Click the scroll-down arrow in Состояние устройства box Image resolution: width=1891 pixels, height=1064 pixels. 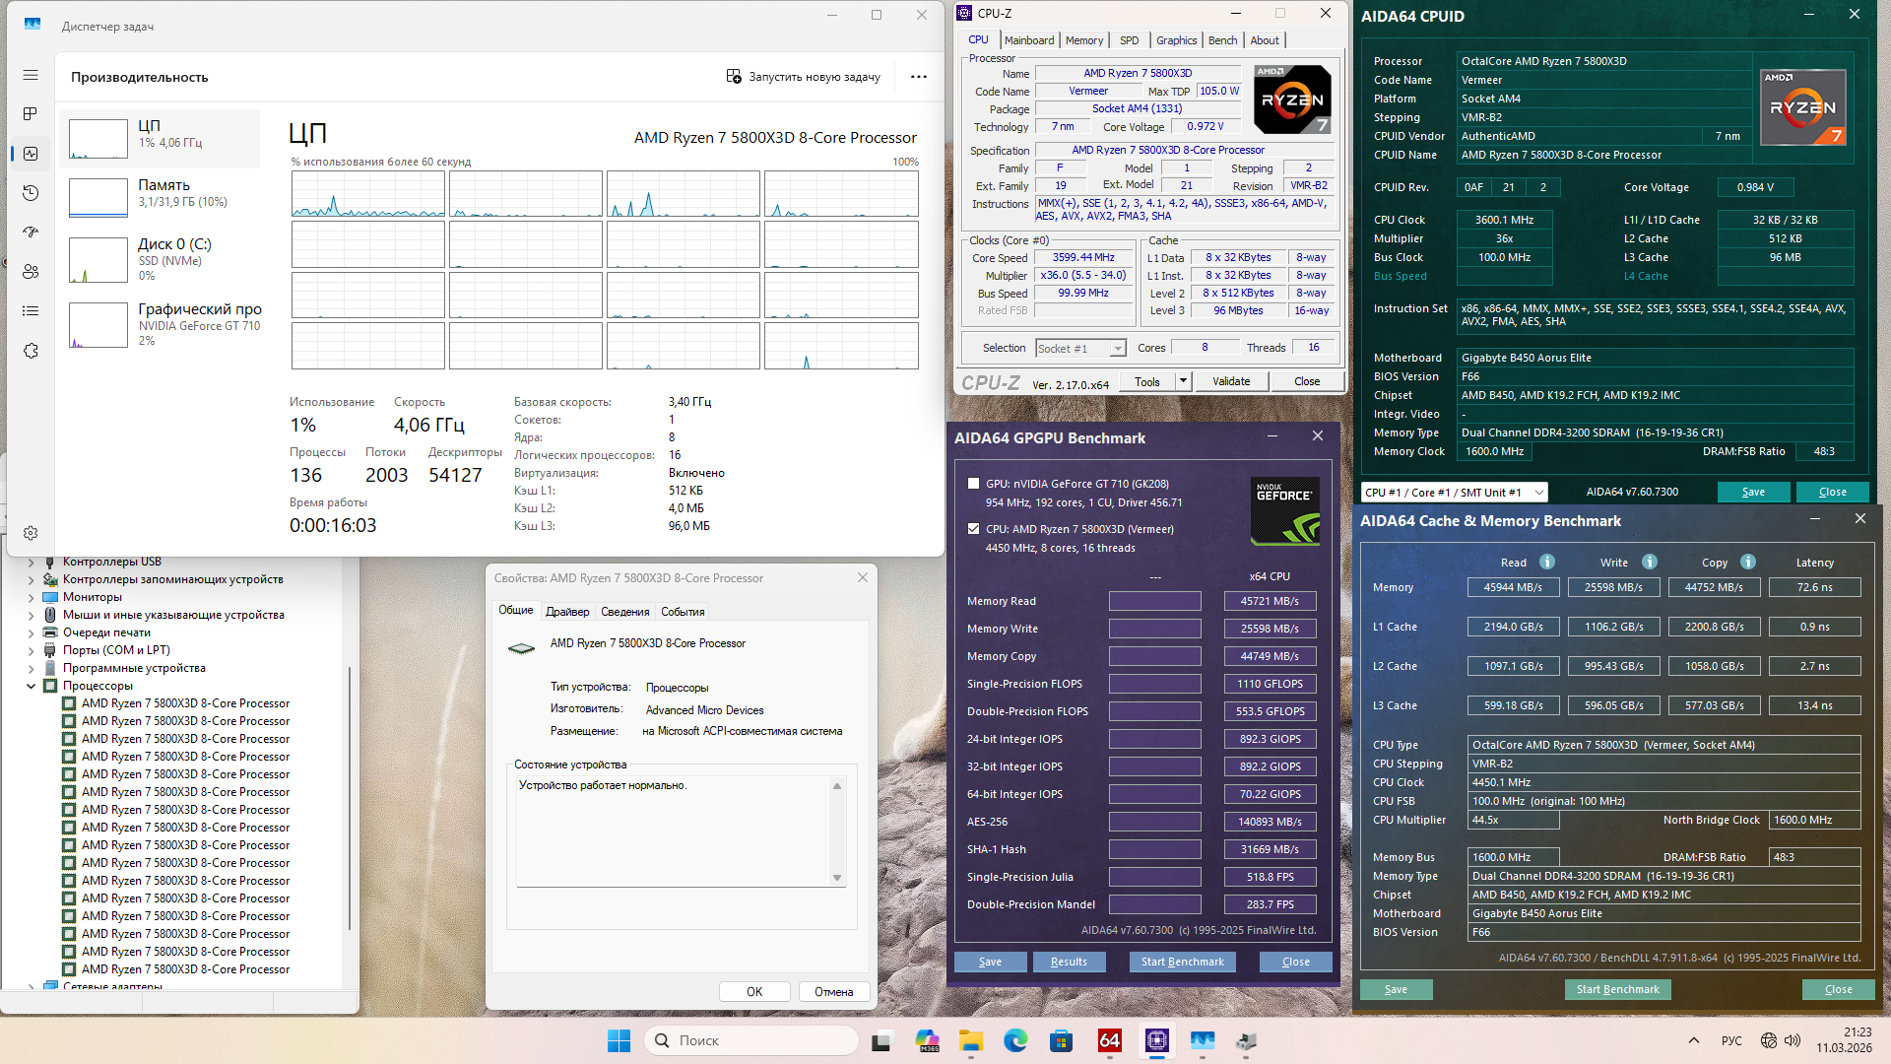[837, 877]
